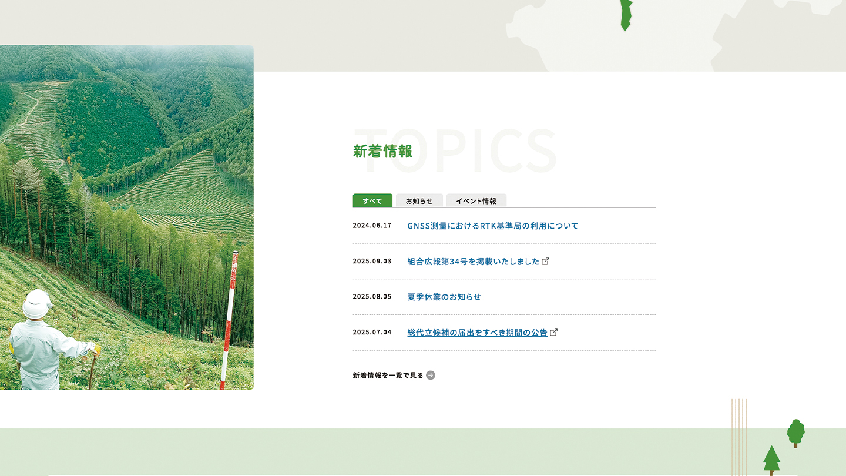The width and height of the screenshot is (846, 476).
Task: Click the forest hillside photo
Action: click(126, 217)
